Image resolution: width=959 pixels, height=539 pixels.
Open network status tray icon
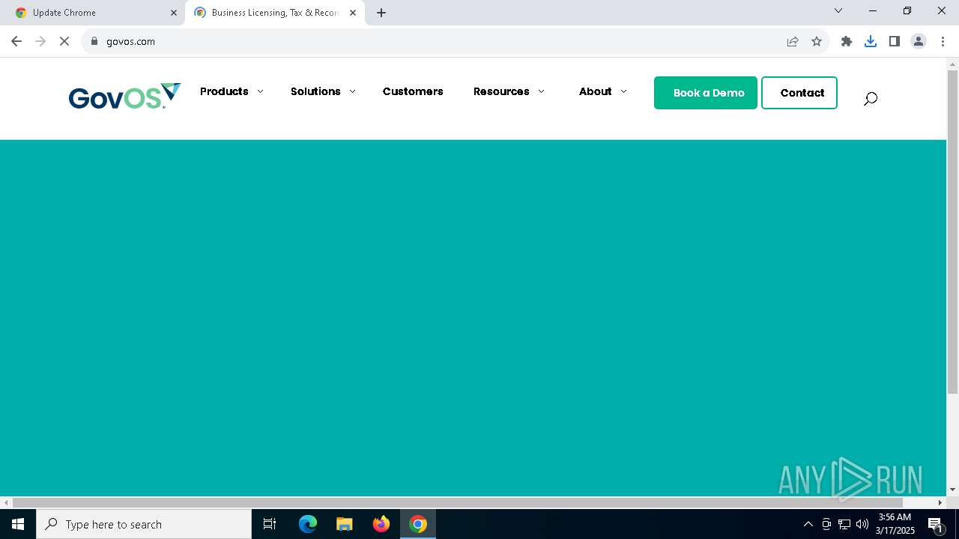(844, 524)
